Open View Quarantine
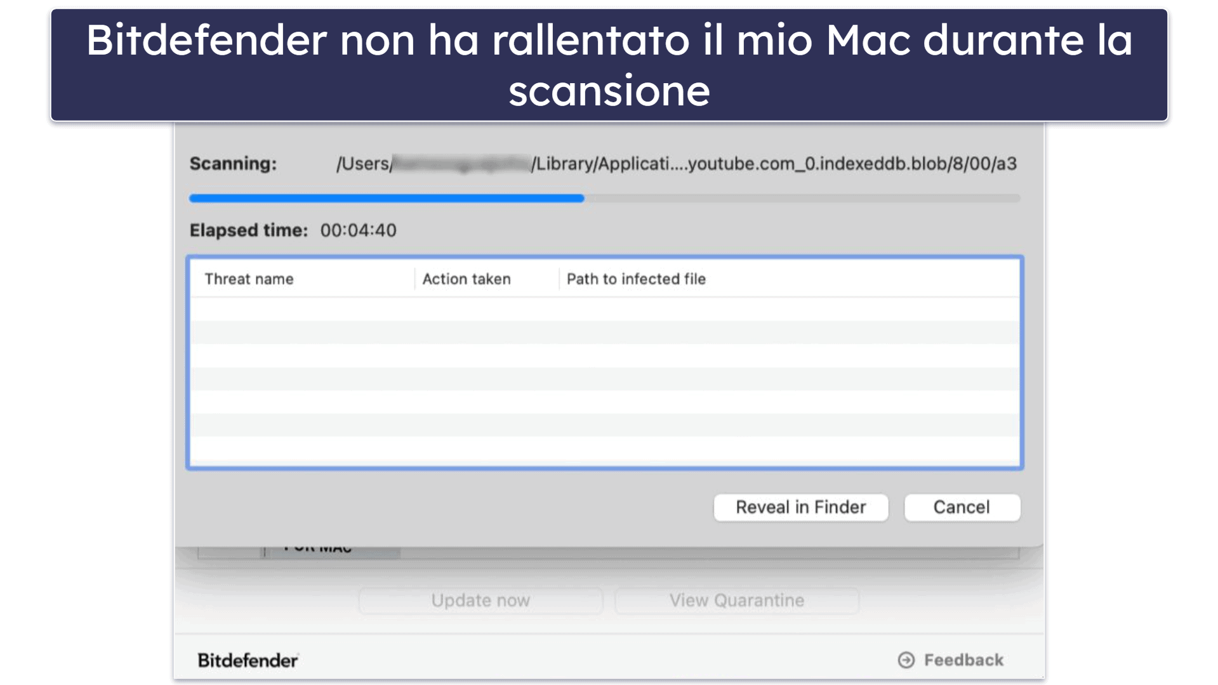 [x=736, y=601]
